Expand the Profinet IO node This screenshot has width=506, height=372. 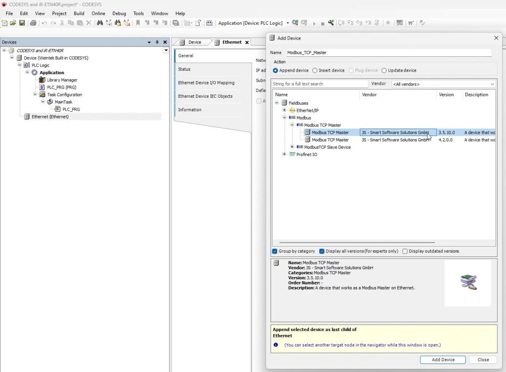click(284, 154)
